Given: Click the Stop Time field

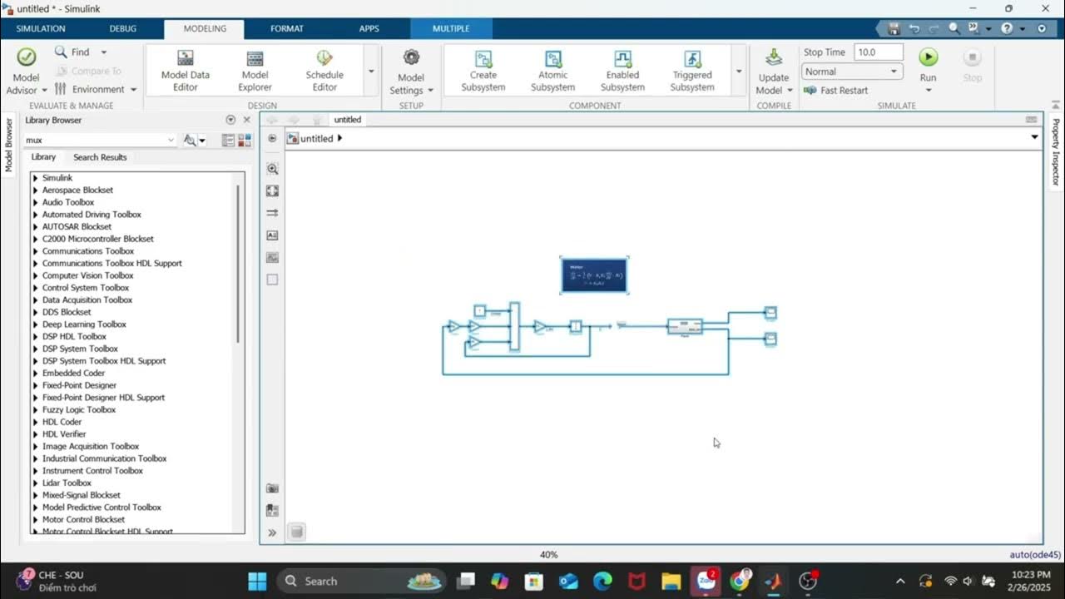Looking at the screenshot, I should point(879,52).
